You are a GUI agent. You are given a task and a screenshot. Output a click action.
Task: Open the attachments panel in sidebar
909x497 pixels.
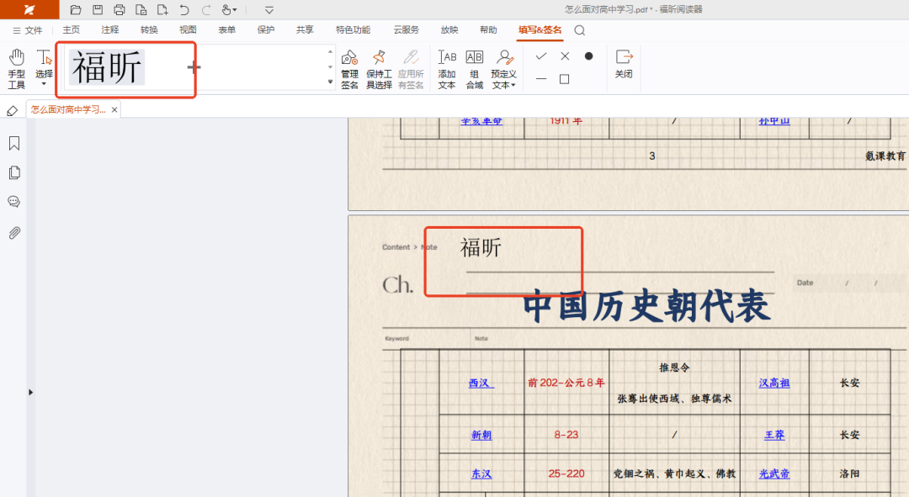click(13, 232)
